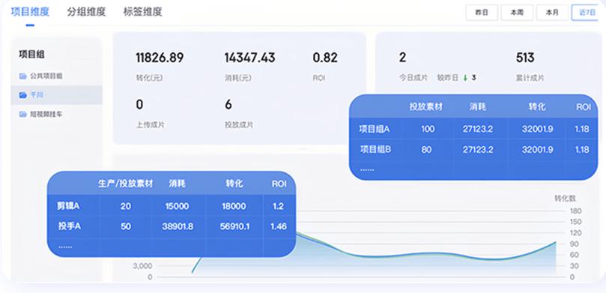Click the 剪辑A row label
606x293 pixels.
click(68, 206)
